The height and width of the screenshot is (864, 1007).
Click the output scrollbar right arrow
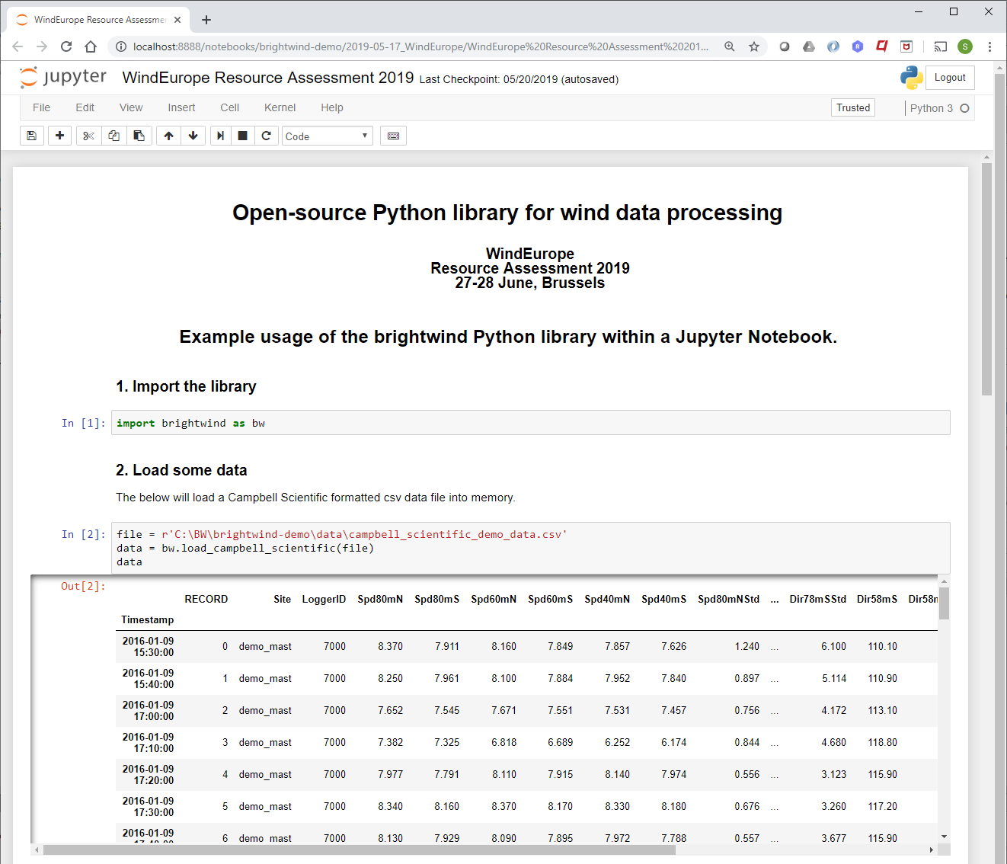pos(931,850)
